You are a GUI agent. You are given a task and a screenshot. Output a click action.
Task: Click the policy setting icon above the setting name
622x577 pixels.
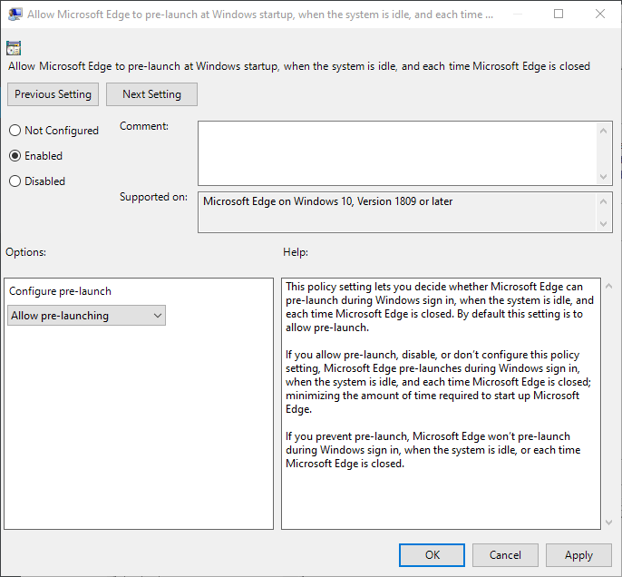tap(14, 48)
